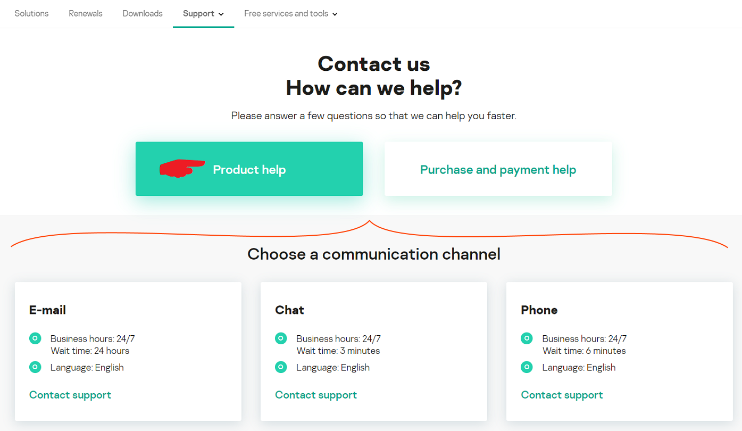Click bullet icon beside E-mail business hours
The width and height of the screenshot is (742, 431).
(x=35, y=338)
